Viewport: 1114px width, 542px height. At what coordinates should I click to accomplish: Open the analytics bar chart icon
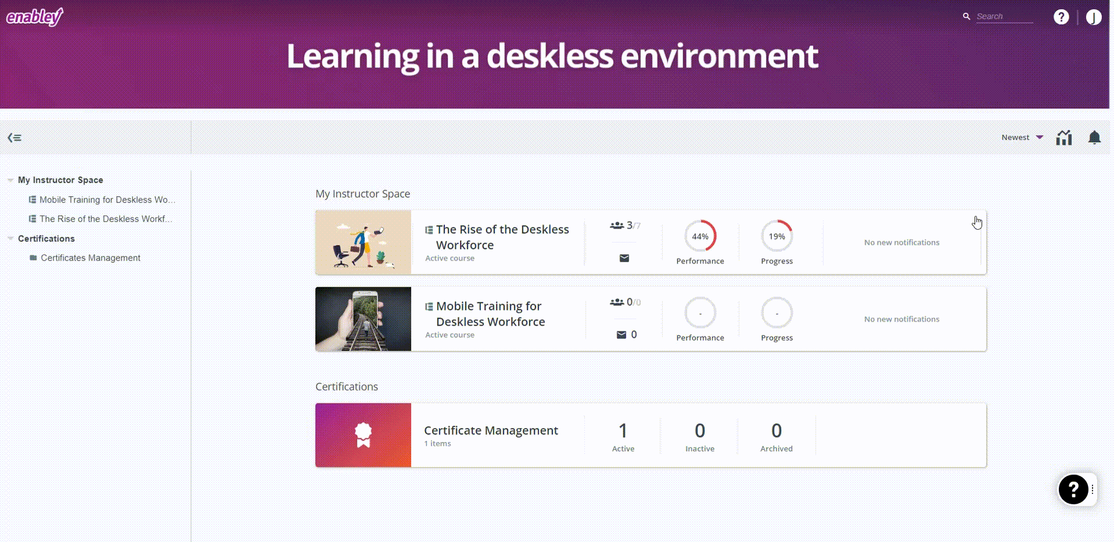click(1063, 138)
